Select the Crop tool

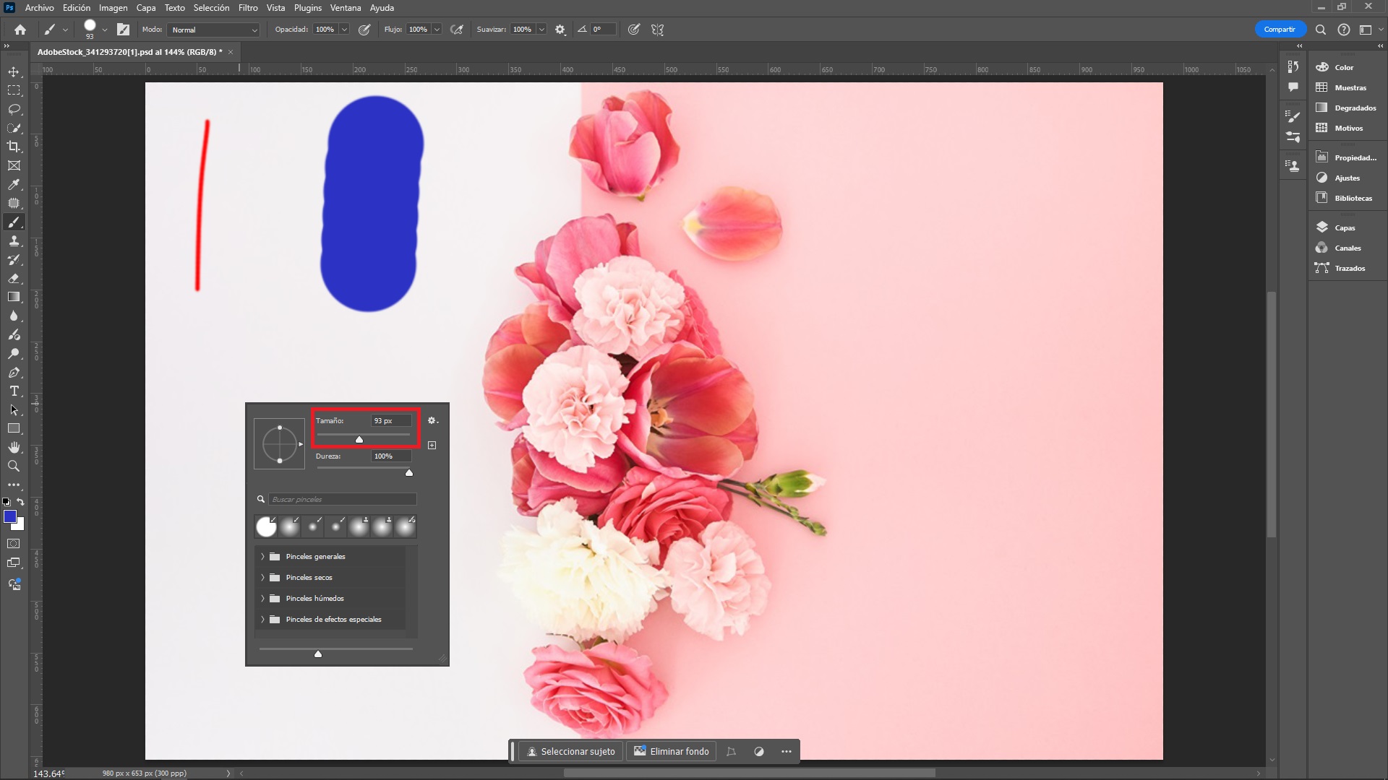click(x=14, y=147)
